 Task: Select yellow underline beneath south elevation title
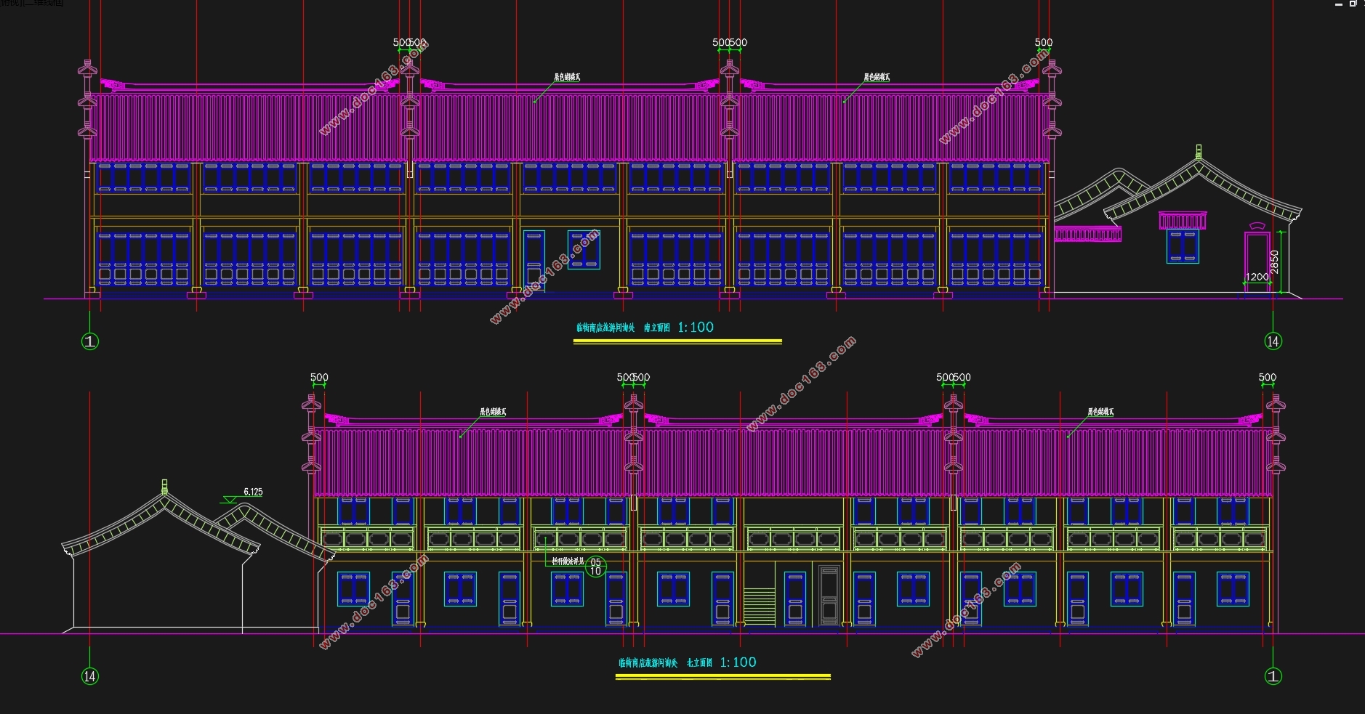pyautogui.click(x=677, y=341)
